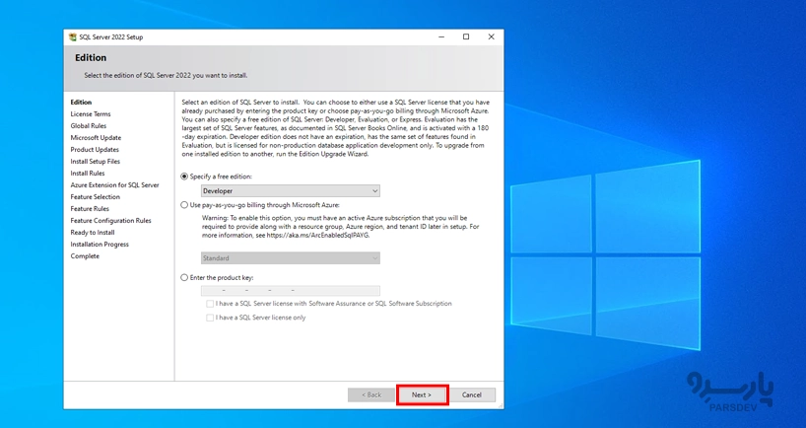Select the Enter the product key option
This screenshot has height=428, width=806.
click(184, 278)
